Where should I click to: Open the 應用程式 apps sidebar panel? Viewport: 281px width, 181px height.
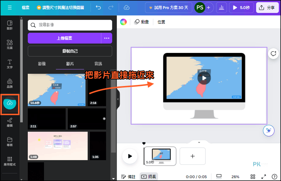(10, 161)
